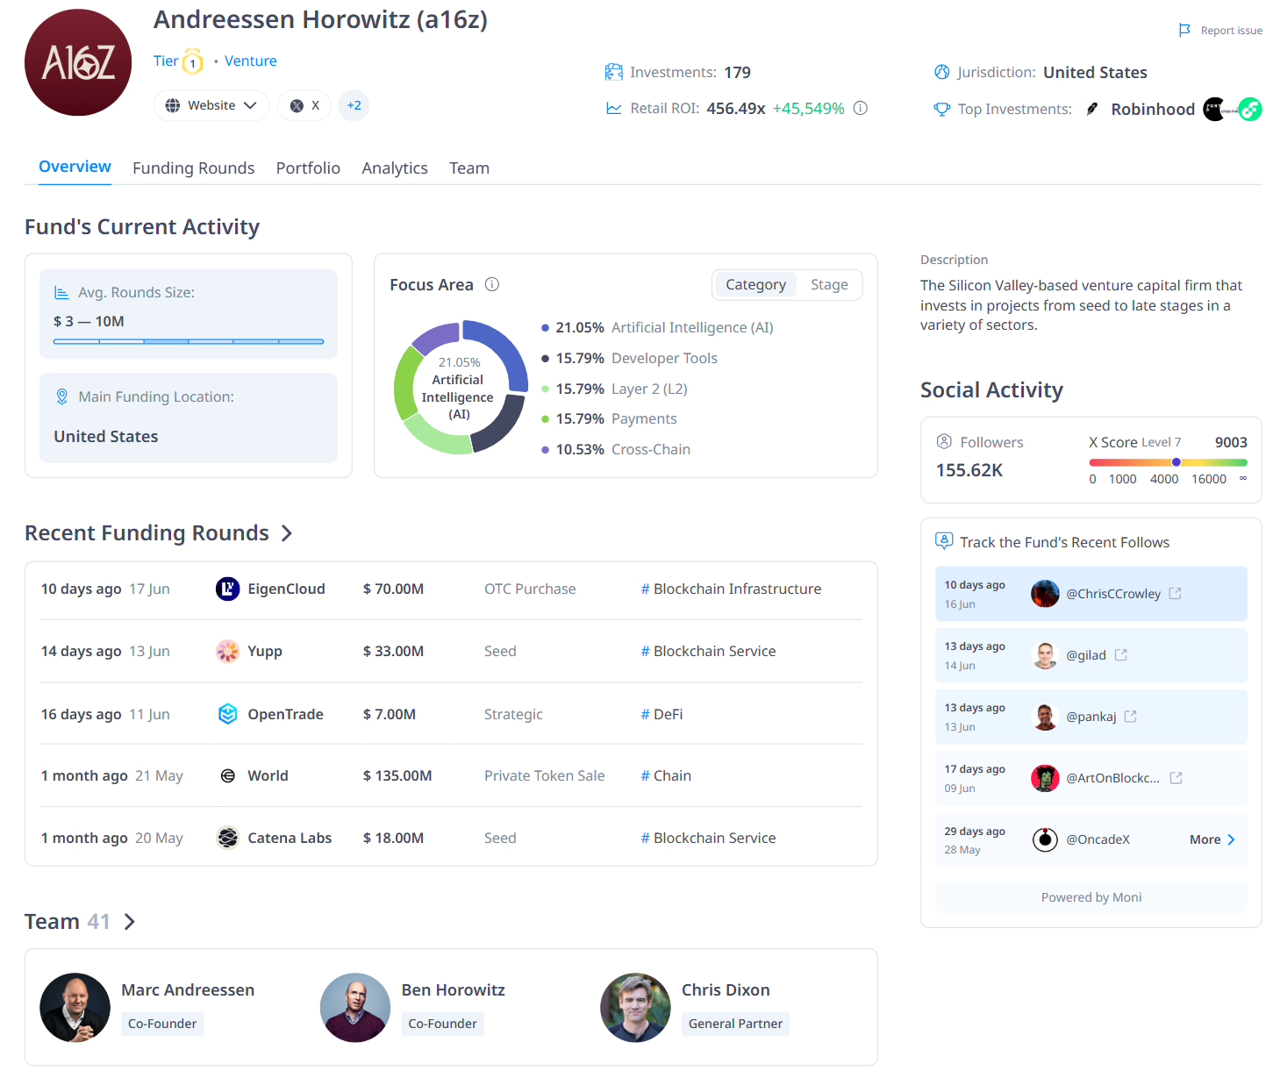Click the Top Investments trophy icon
1273x1071 pixels.
coord(942,109)
